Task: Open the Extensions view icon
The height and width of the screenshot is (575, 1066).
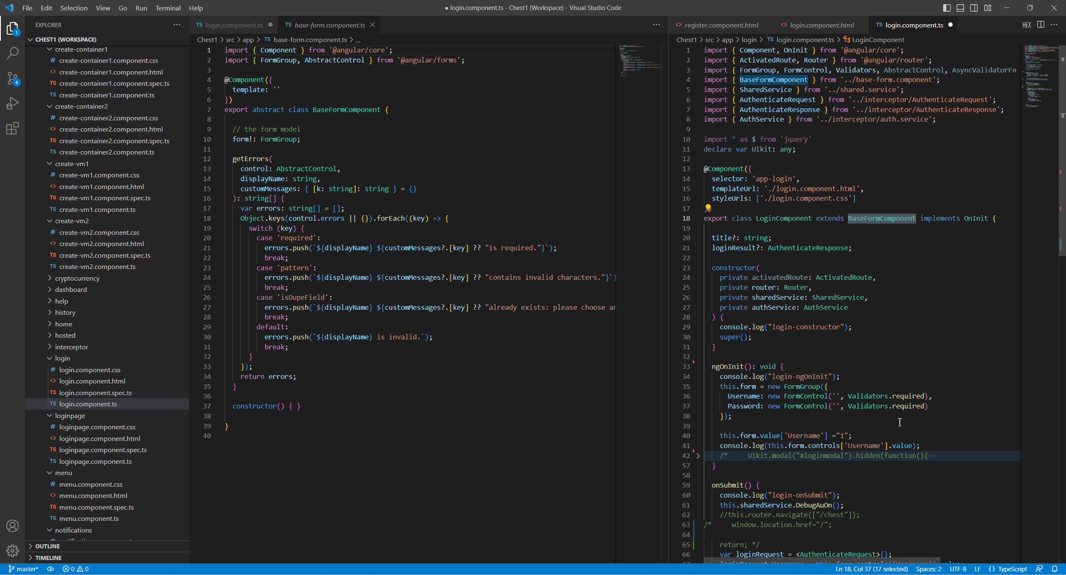Action: tap(12, 128)
